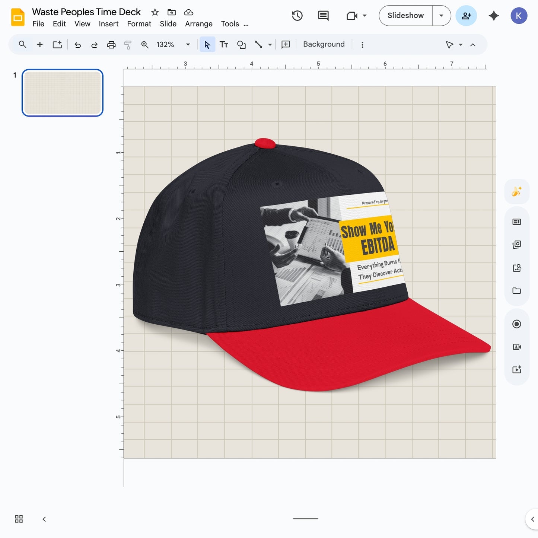Open banana image generation side panel icon
The image size is (538, 538).
click(x=517, y=191)
